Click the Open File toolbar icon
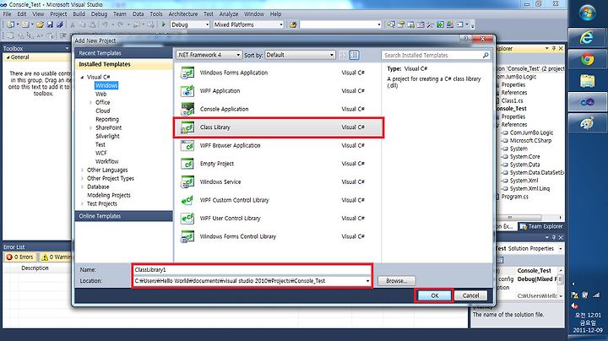 (40, 24)
